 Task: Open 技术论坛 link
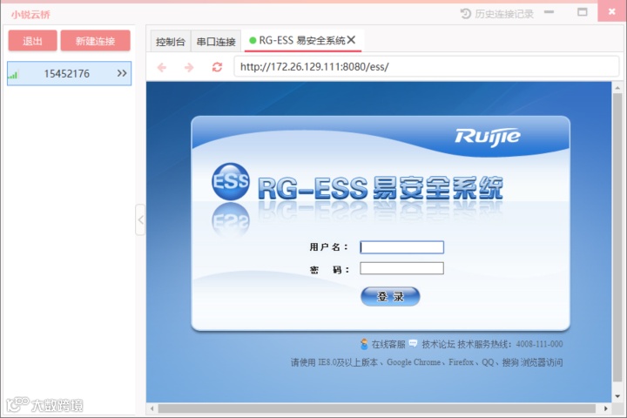click(438, 344)
